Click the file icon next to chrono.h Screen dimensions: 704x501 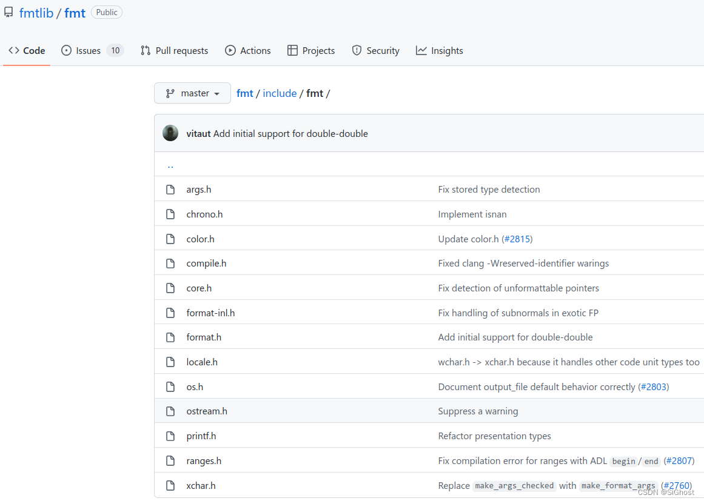pyautogui.click(x=170, y=214)
